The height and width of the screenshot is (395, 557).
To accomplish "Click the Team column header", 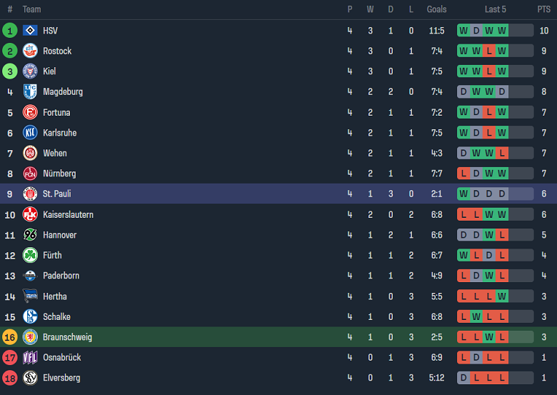I will [x=31, y=9].
